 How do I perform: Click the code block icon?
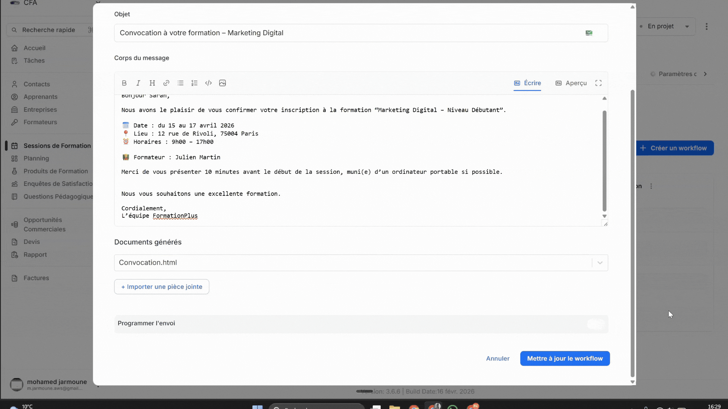pyautogui.click(x=209, y=83)
